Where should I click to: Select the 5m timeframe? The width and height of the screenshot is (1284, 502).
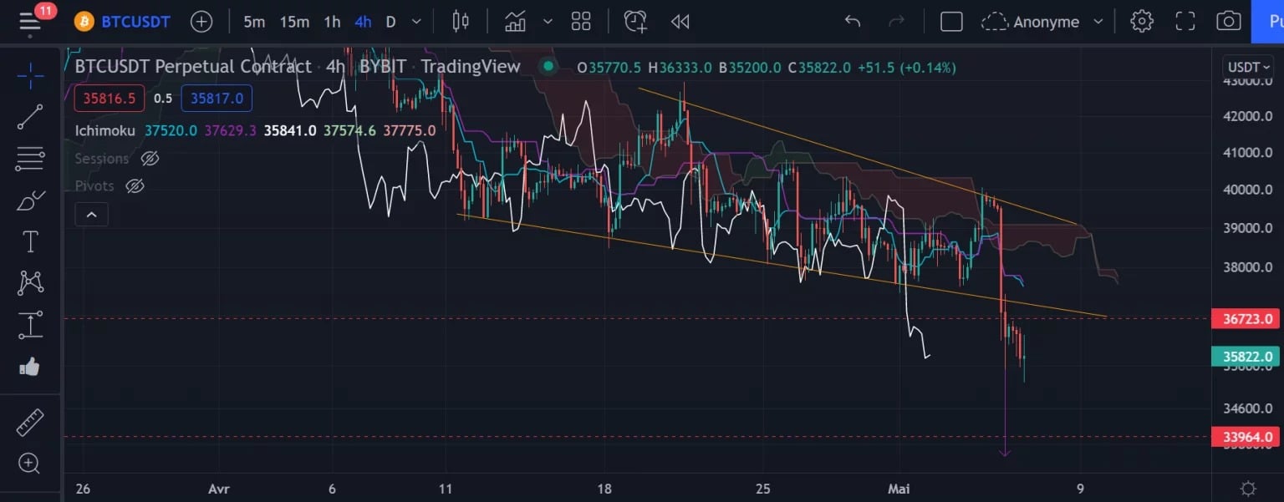pyautogui.click(x=254, y=22)
